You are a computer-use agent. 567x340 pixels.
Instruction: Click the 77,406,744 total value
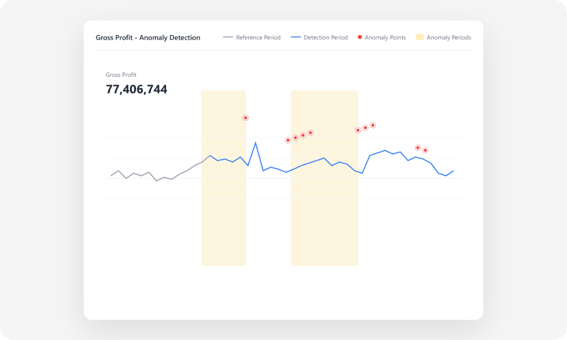click(137, 89)
